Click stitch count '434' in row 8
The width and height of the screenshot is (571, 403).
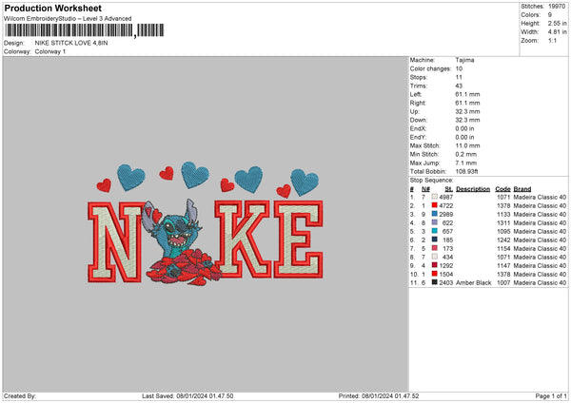[448, 258]
